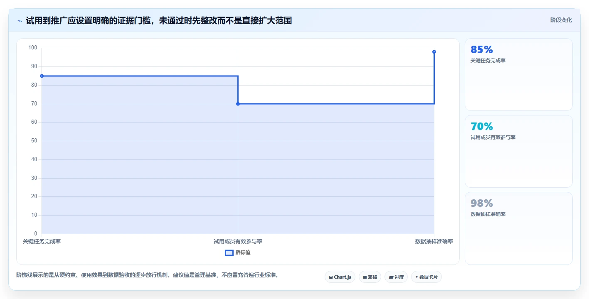Click the footnote beginning 阶梯线展示的是
This screenshot has height=299, width=589.
[147, 275]
